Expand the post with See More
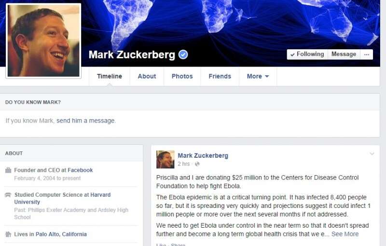This screenshot has height=246, width=386. coord(345,234)
